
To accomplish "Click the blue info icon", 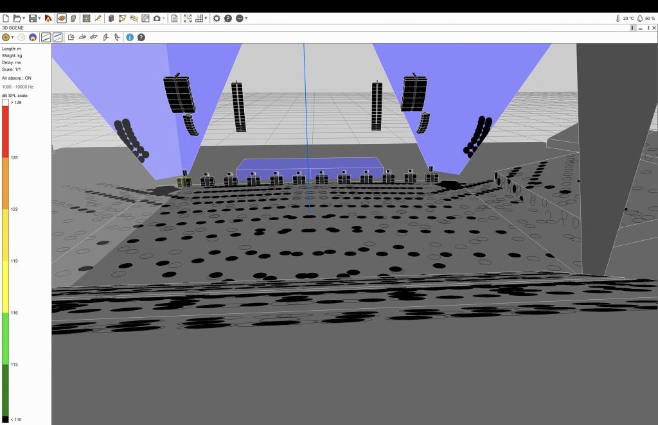I will click(x=130, y=37).
